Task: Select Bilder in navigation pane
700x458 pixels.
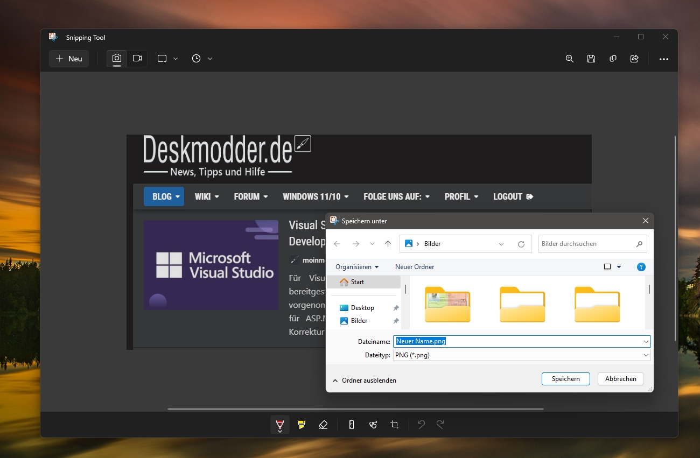Action: tap(359, 321)
